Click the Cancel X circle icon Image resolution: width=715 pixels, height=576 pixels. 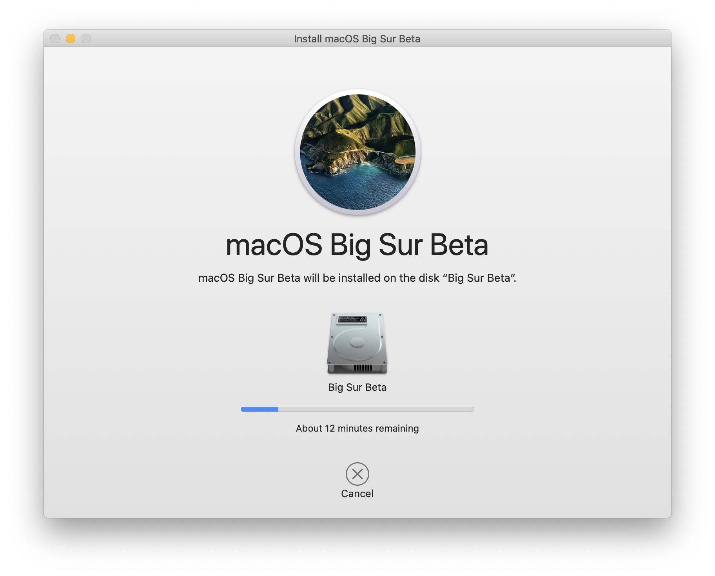click(357, 474)
